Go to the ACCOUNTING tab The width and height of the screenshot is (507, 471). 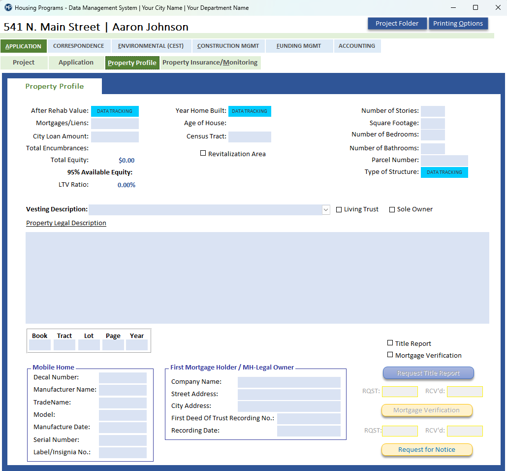[x=357, y=46]
